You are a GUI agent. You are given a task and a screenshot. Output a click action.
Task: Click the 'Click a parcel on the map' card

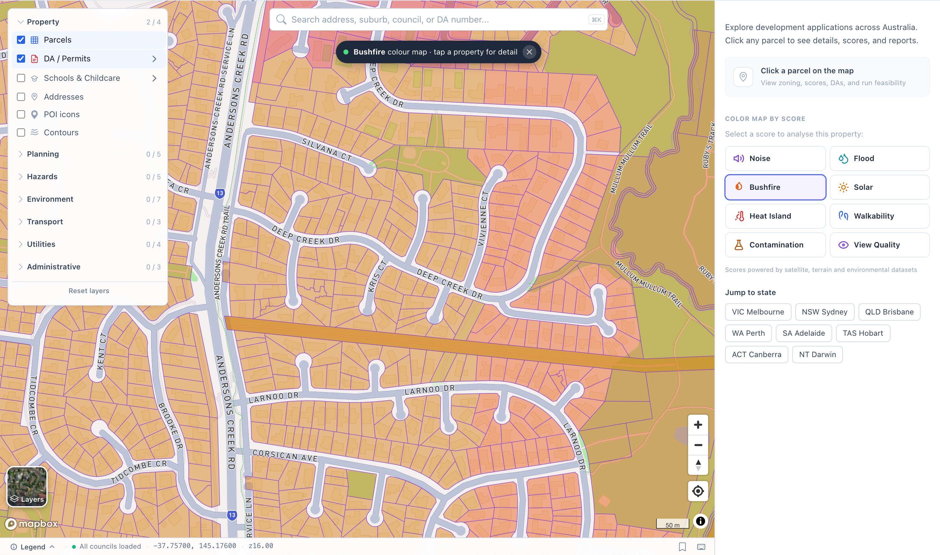pos(827,77)
